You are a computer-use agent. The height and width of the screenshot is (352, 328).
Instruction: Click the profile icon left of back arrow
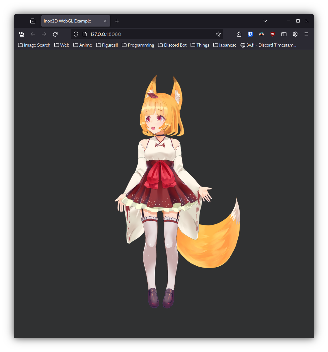[x=22, y=34]
